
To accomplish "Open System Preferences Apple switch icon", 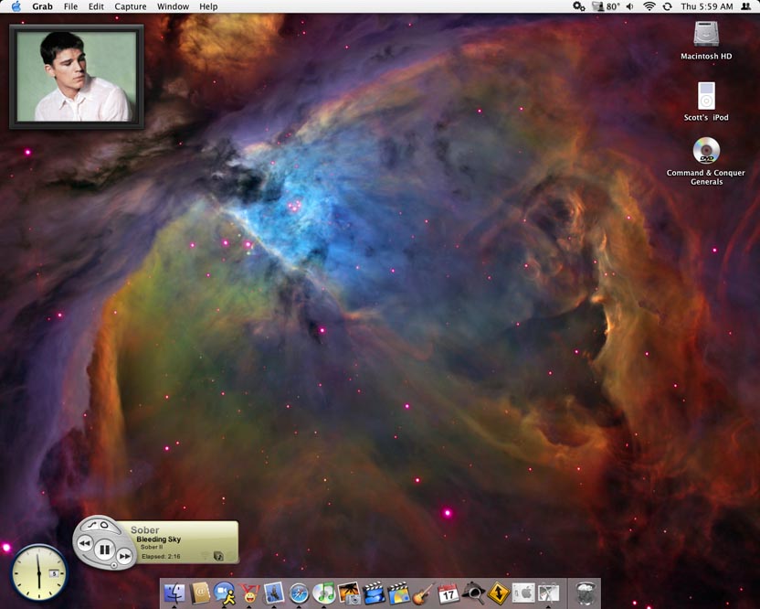I will pyautogui.click(x=523, y=593).
